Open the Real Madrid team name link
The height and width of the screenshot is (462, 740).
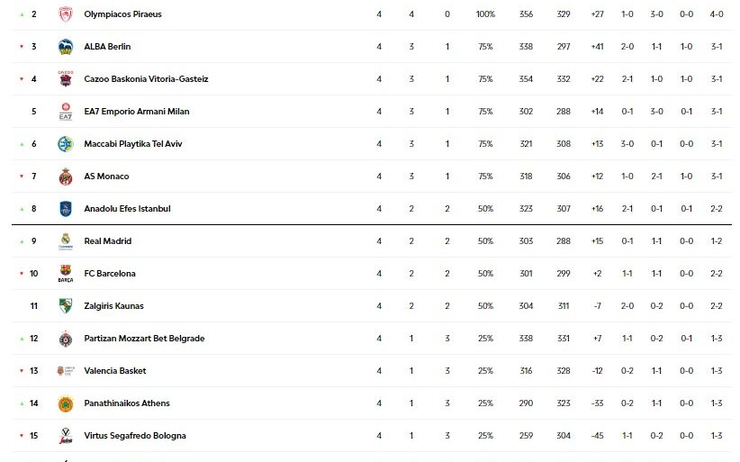point(107,241)
